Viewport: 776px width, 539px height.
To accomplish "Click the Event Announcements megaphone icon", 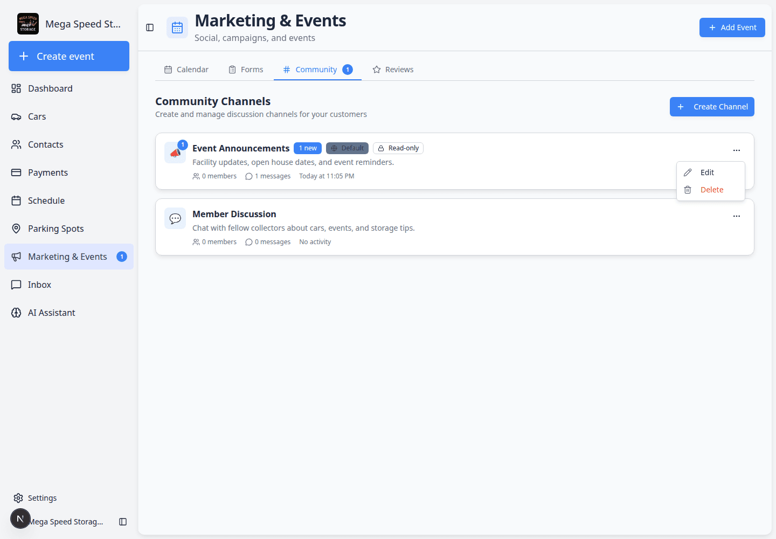I will 175,153.
